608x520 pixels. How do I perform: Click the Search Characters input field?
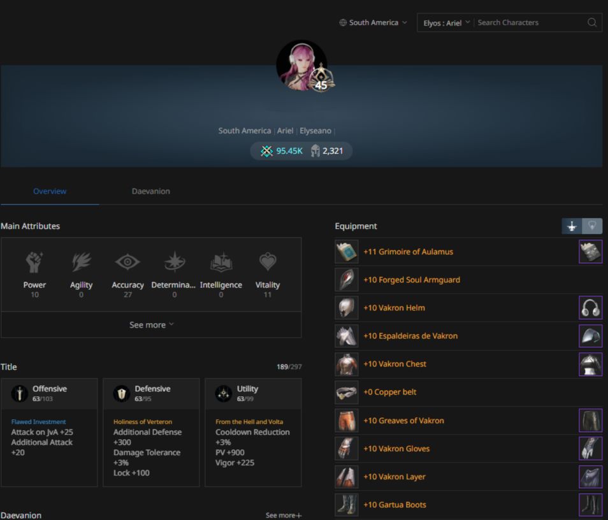pos(530,22)
